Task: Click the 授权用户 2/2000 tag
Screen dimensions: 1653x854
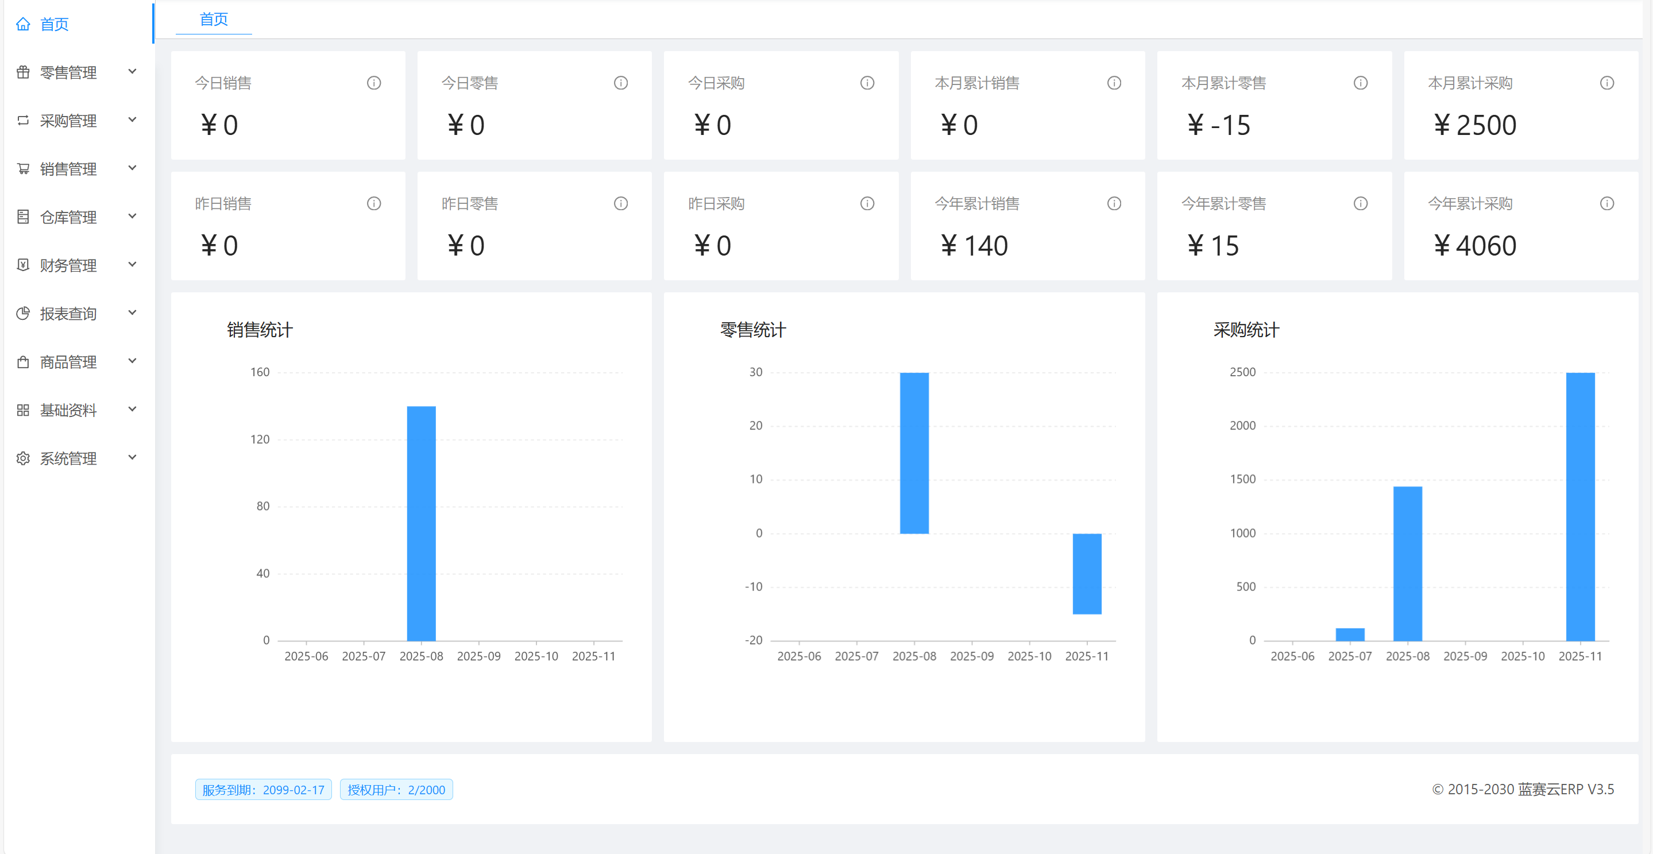Action: [396, 789]
